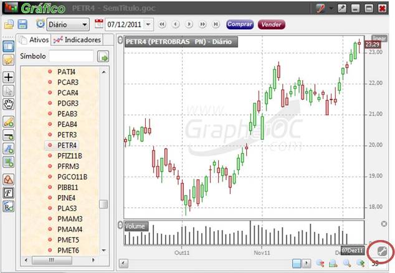Select the image insertion tool

point(8,162)
